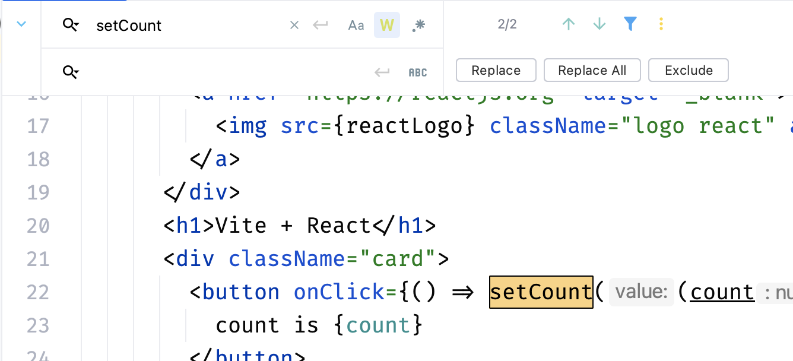
Task: Open the search filter options
Action: tap(630, 24)
